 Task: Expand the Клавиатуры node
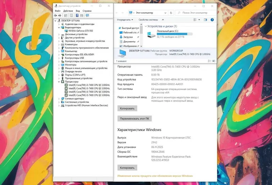(59, 44)
